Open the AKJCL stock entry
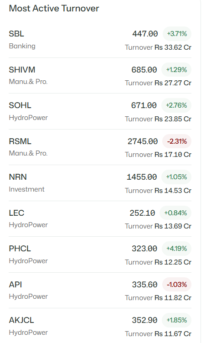 21,320
